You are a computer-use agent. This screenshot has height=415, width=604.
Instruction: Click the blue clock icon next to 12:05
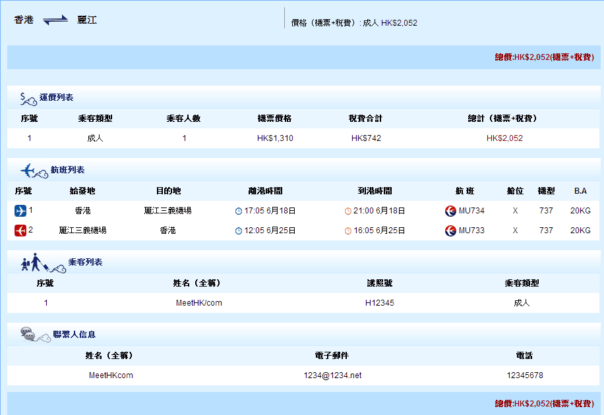pos(239,231)
